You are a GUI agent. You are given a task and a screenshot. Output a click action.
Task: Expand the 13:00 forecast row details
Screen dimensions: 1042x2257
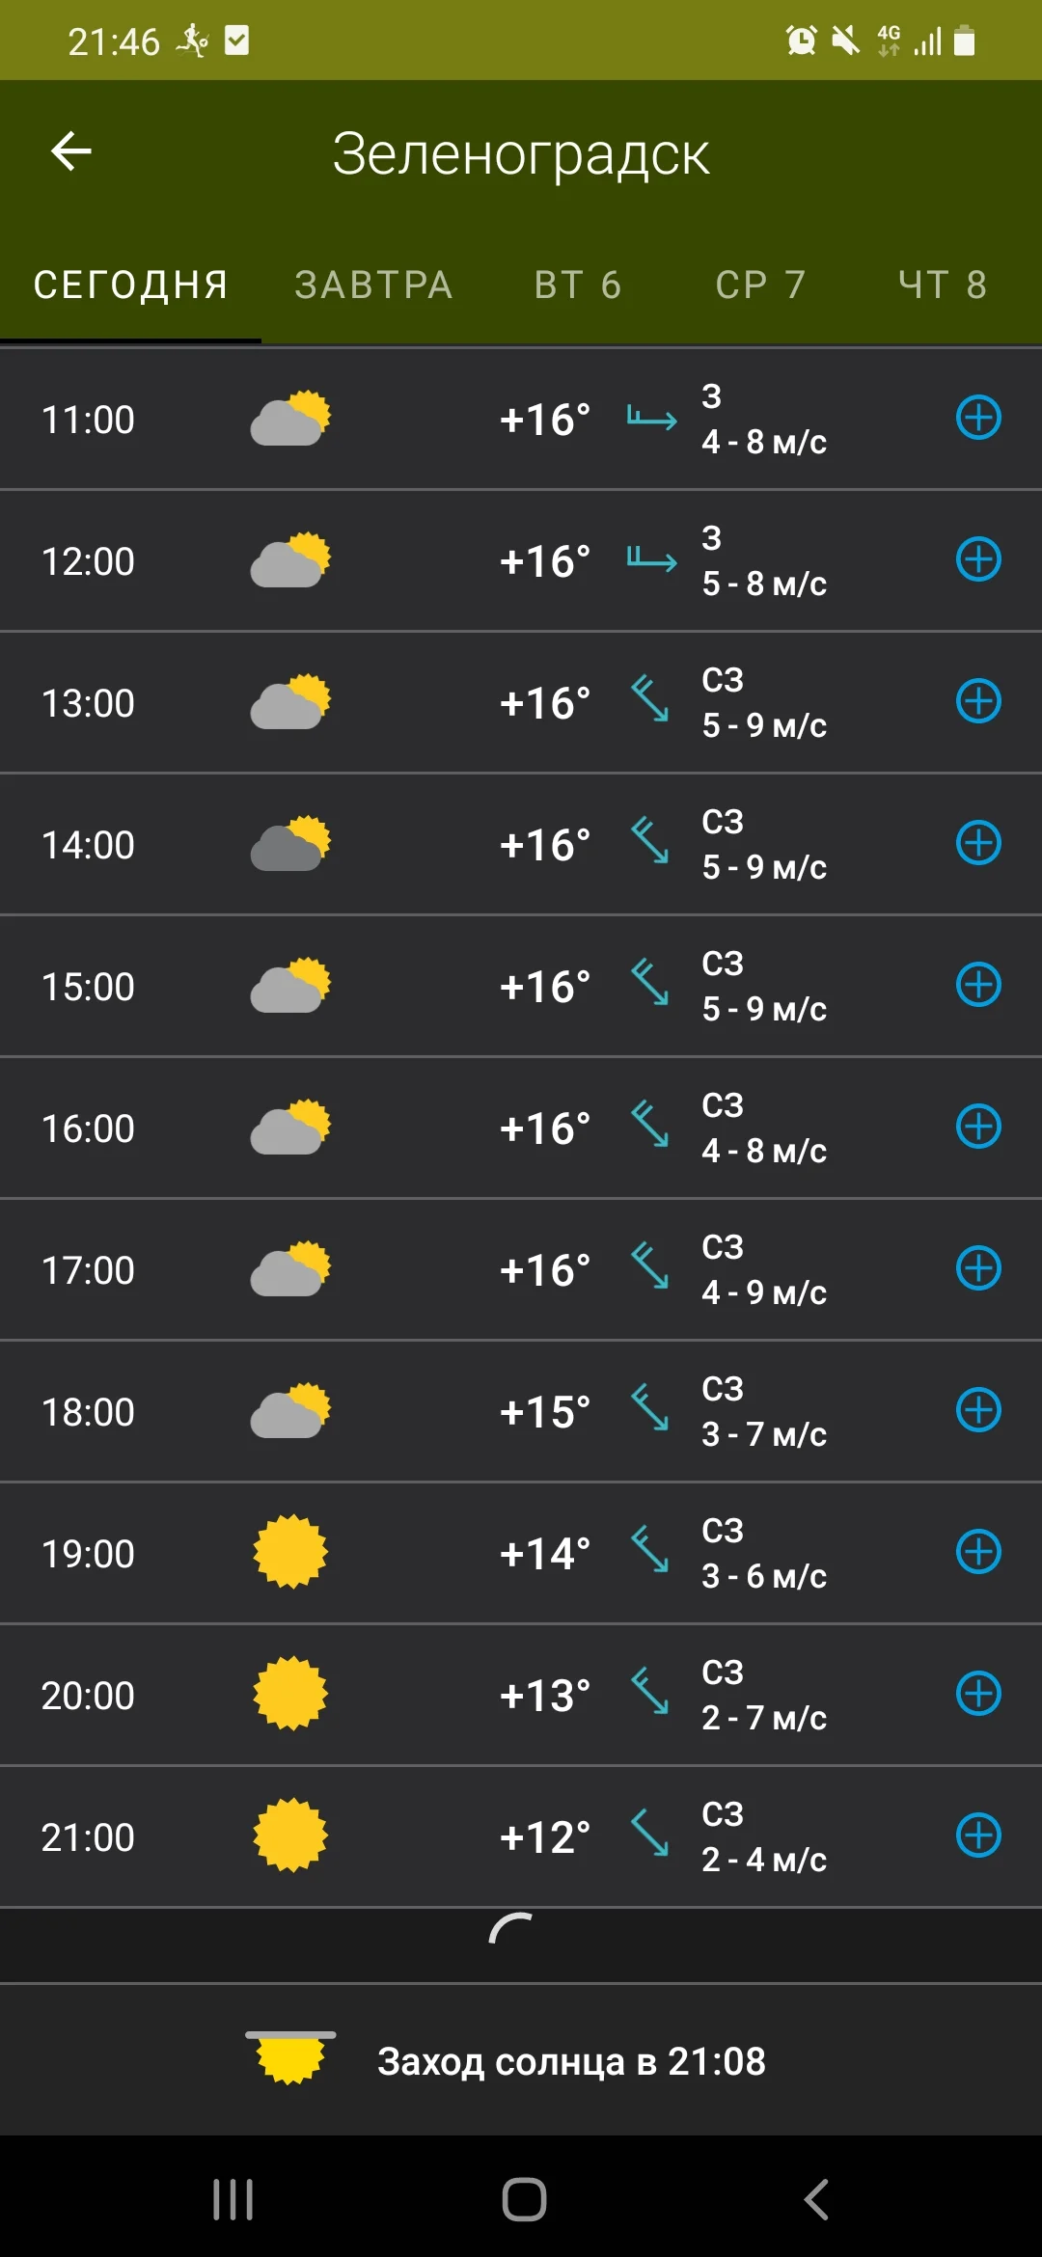(x=978, y=701)
